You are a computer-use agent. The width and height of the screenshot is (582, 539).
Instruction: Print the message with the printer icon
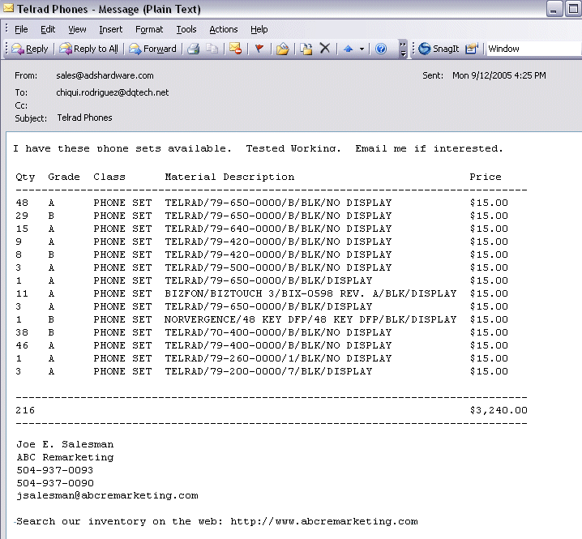[x=194, y=49]
